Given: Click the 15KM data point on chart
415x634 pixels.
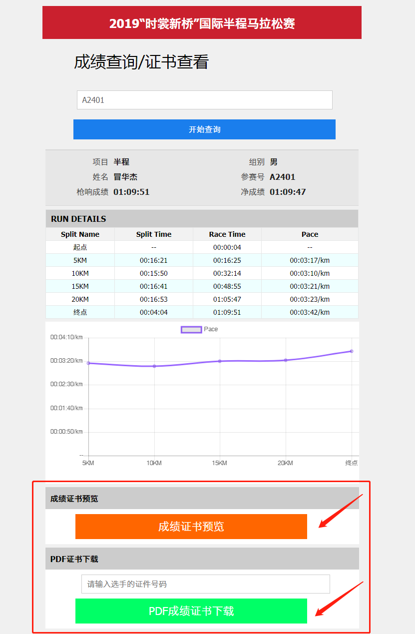Looking at the screenshot, I should click(220, 361).
